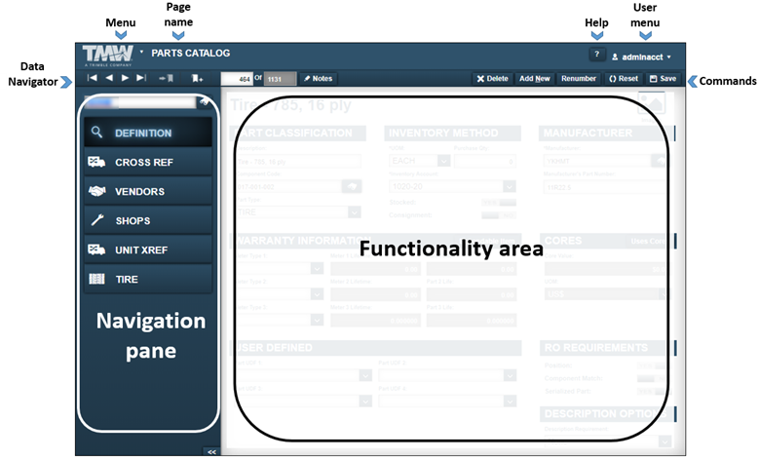Open the Part UDF 4 dropdown
The width and height of the screenshot is (759, 460).
[x=510, y=401]
